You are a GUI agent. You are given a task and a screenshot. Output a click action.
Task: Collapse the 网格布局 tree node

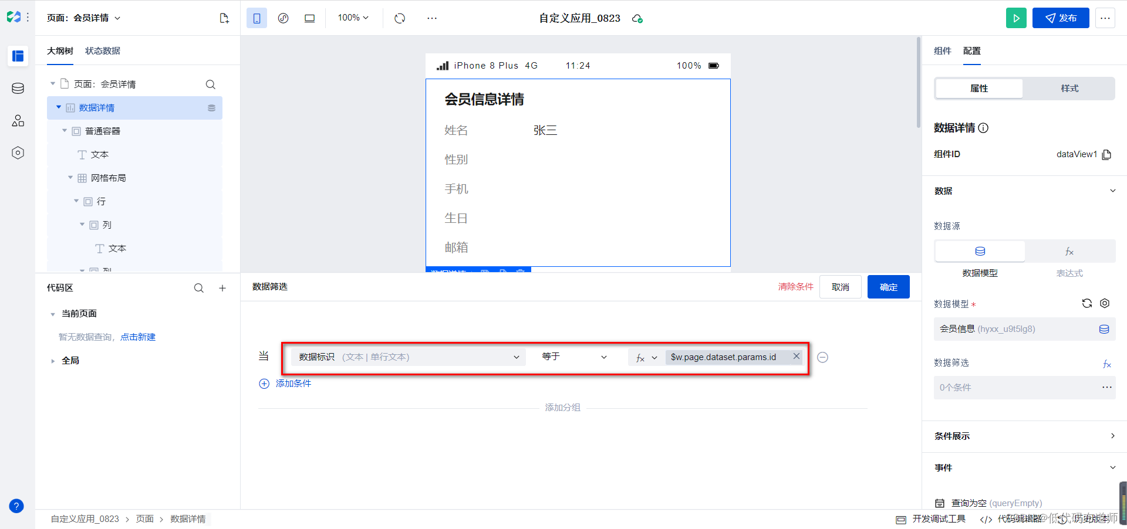pyautogui.click(x=70, y=178)
